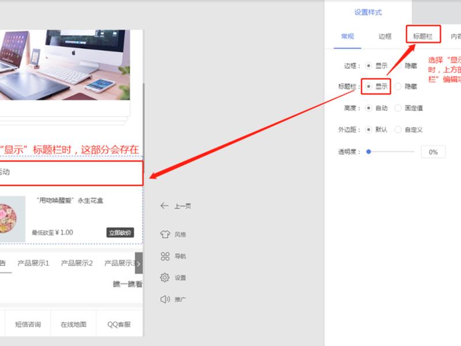Click the 短信咨询 button
The width and height of the screenshot is (461, 346).
[x=28, y=324]
